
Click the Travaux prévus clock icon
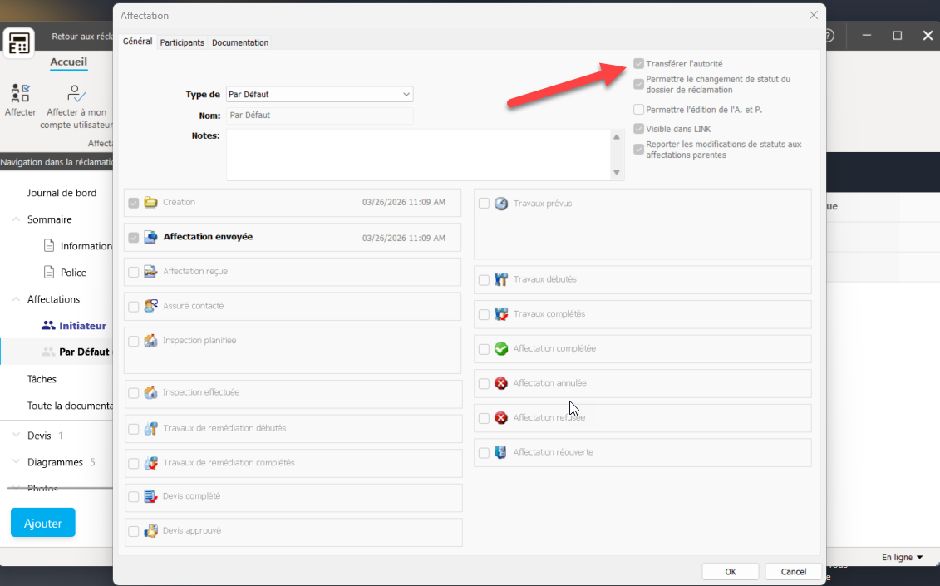point(501,204)
